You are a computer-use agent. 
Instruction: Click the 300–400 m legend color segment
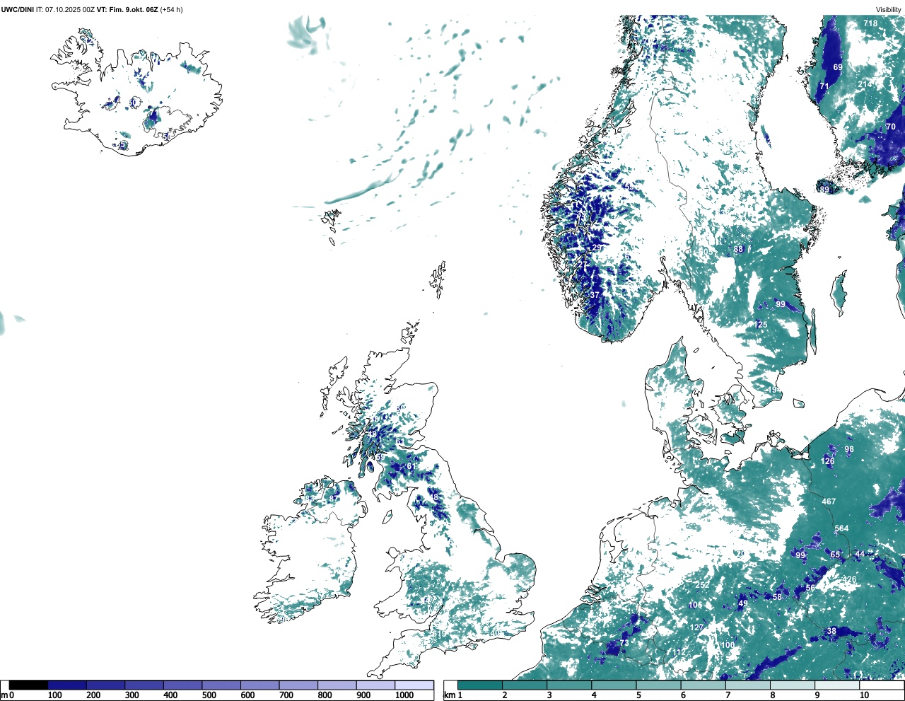tap(144, 685)
